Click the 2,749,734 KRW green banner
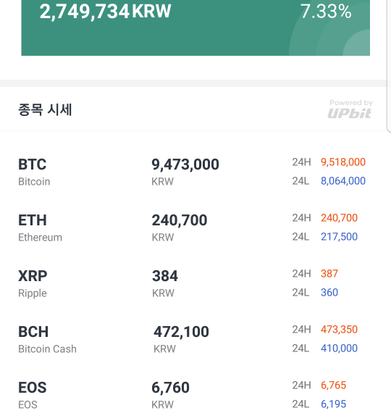The height and width of the screenshot is (413, 391). point(195,28)
